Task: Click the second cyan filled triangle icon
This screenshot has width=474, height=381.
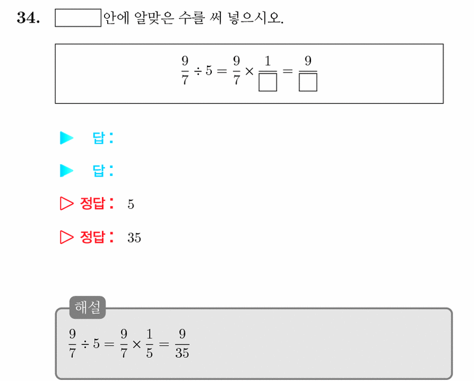Action: click(66, 170)
